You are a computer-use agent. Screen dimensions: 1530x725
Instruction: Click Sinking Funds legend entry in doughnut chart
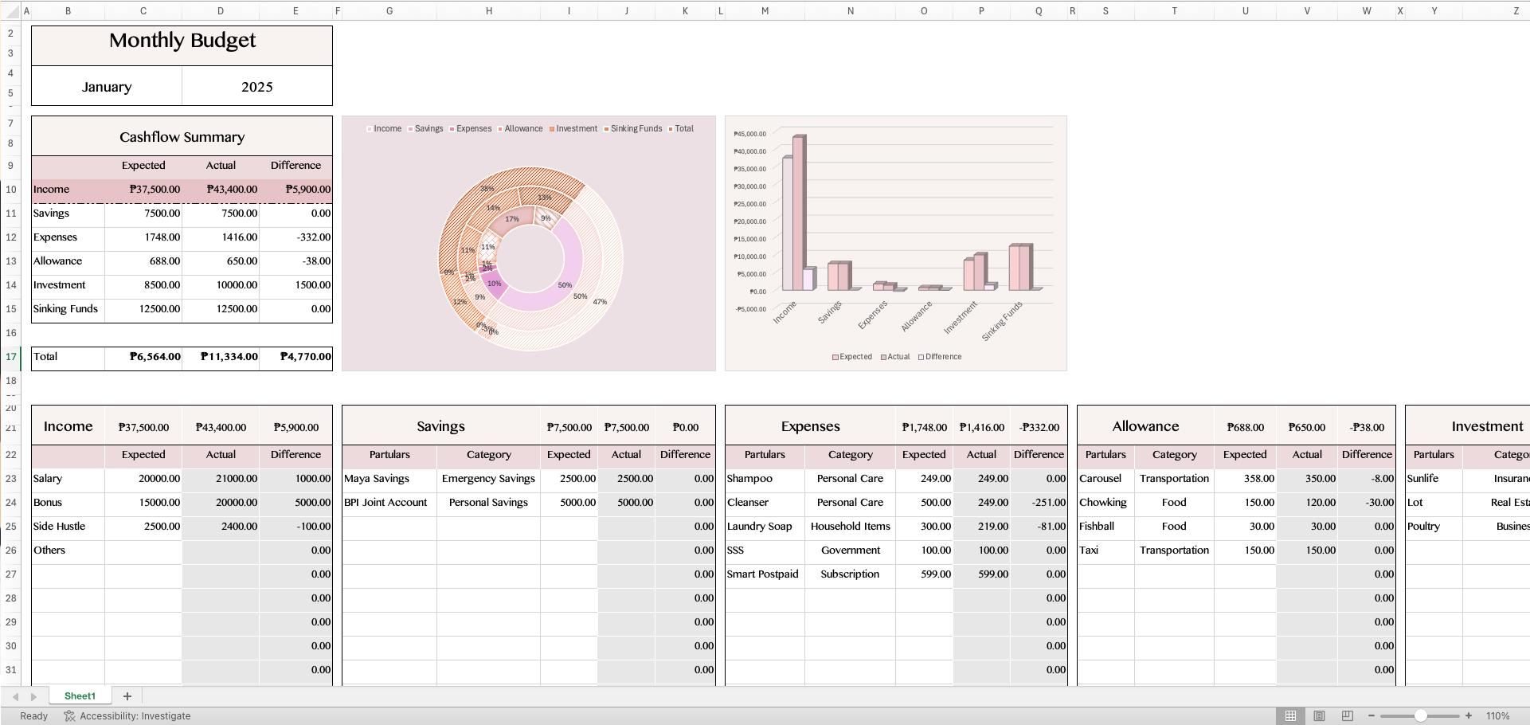pos(633,128)
